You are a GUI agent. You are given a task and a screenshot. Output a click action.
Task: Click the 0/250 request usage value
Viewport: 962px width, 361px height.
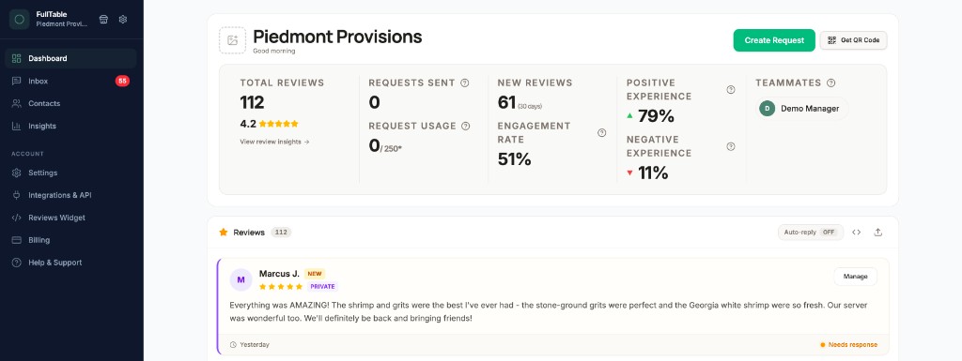tap(385, 145)
